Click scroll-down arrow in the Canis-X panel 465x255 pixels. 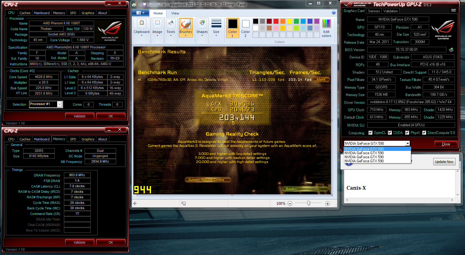tap(458, 195)
